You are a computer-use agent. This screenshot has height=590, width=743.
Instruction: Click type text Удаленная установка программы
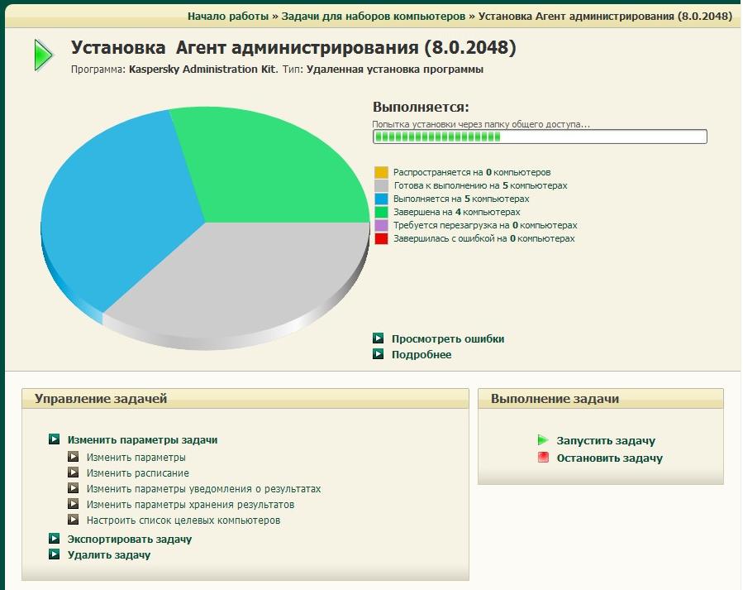coord(395,70)
